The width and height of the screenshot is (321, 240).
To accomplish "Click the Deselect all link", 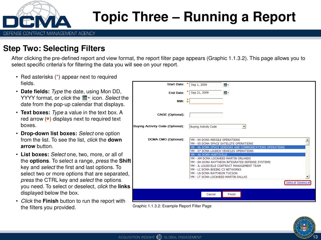I will (x=303, y=182).
